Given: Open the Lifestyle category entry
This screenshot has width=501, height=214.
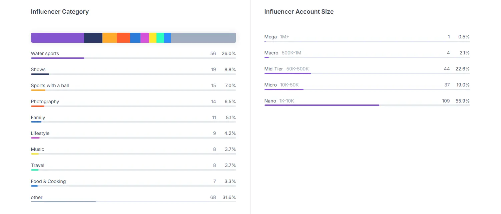Looking at the screenshot, I should click(x=133, y=135).
